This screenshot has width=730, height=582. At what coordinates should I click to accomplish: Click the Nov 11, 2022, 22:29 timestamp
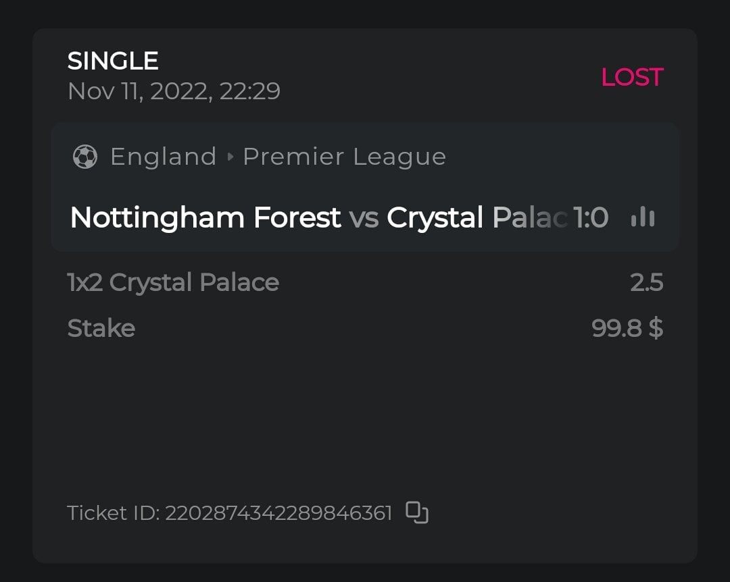(174, 91)
